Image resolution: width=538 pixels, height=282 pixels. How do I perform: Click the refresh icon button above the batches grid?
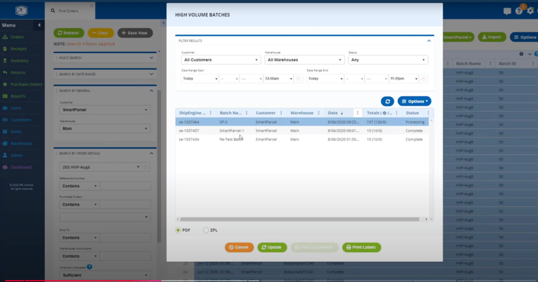[387, 101]
